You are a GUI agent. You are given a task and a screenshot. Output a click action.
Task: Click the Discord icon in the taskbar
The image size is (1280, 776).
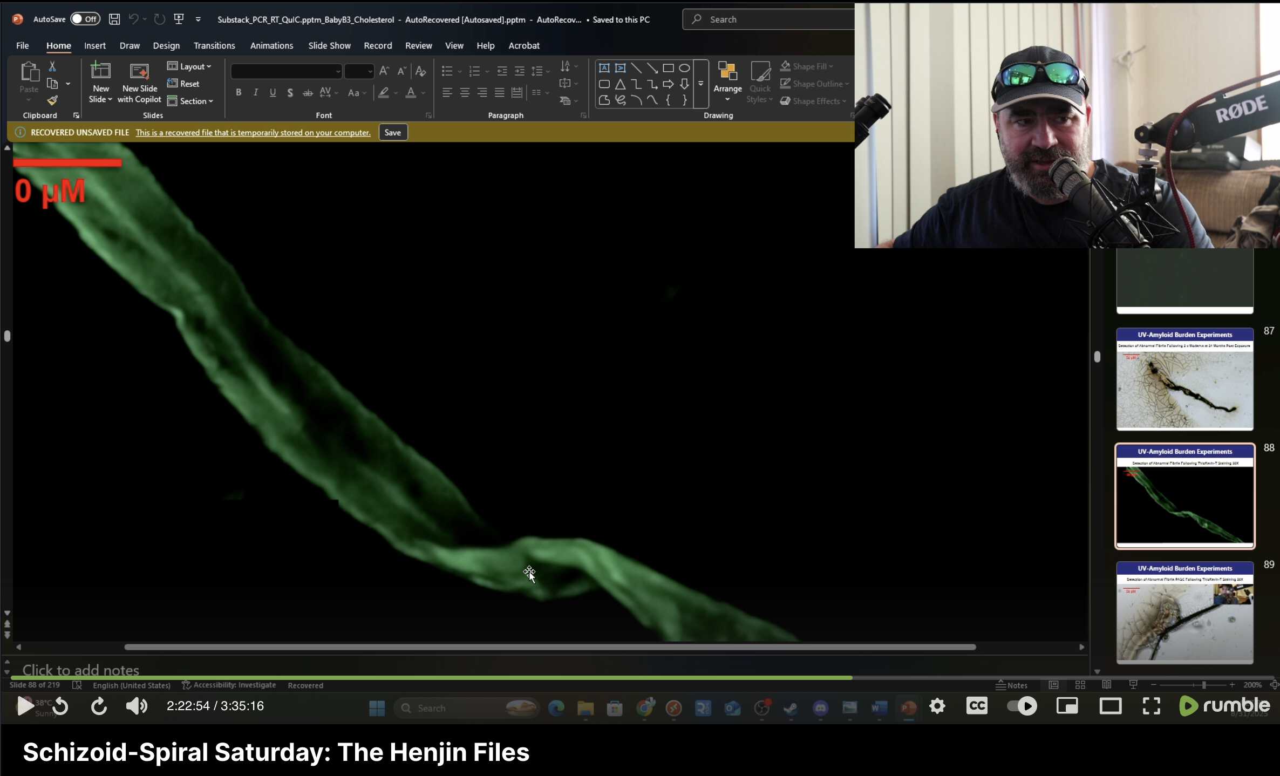821,708
